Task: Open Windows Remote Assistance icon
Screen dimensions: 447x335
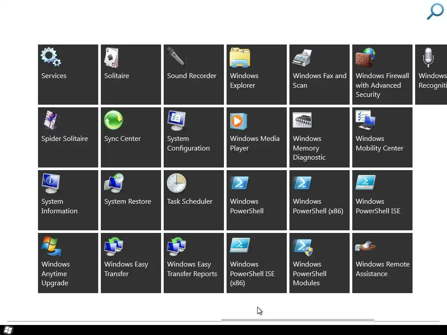Action: (365, 246)
